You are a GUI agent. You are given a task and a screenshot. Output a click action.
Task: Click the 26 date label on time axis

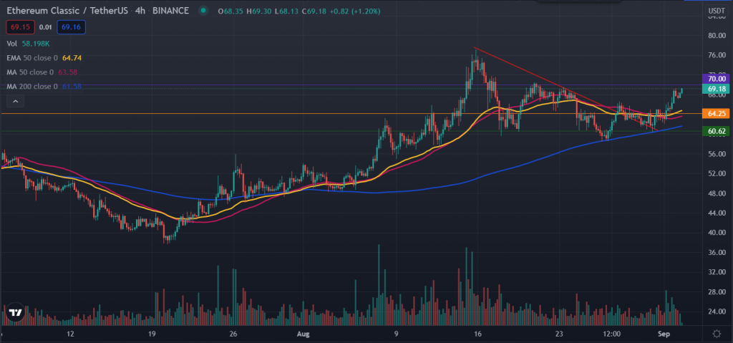(234, 334)
